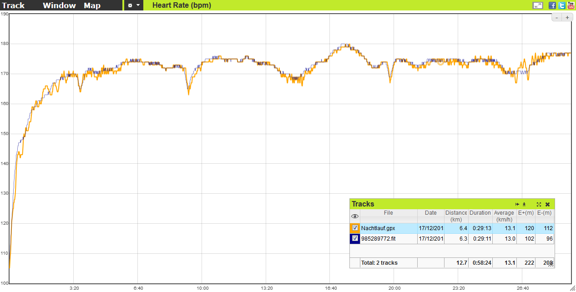Click the Tracks panel collapse-left arrow icon
This screenshot has width=576, height=292.
(517, 204)
